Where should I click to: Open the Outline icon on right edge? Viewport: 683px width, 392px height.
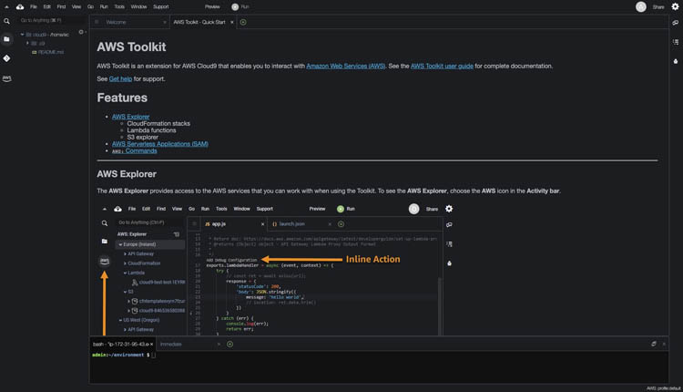[x=676, y=42]
